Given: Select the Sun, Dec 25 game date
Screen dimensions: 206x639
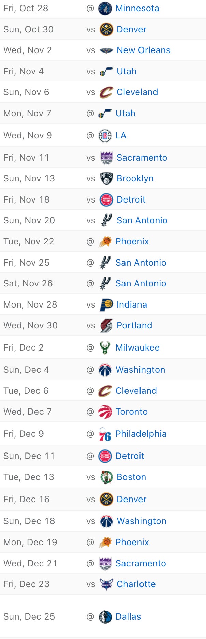Looking at the screenshot, I should pos(29,617).
